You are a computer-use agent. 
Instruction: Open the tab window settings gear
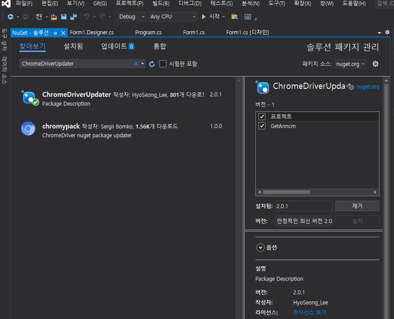[x=387, y=32]
